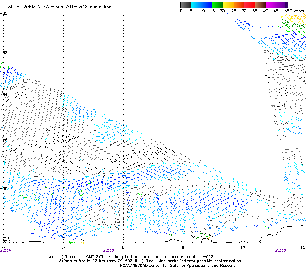Click the purple '23:54' swath time label
The width and height of the screenshot is (306, 268).
(6, 250)
